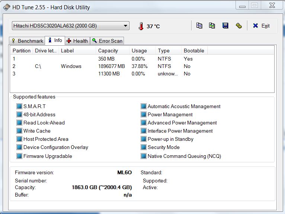Click the HD Tune title bar app icon

[x=7, y=7]
